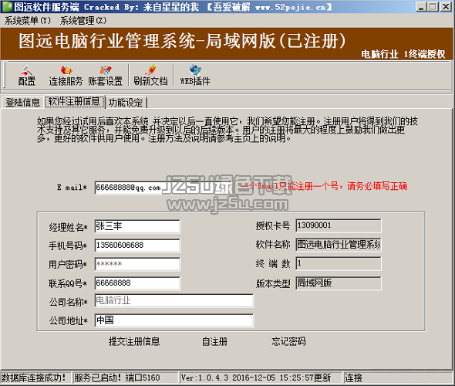This screenshot has width=455, height=386.
Task: Open the 系统管理(Z) menu
Action: pyautogui.click(x=83, y=21)
